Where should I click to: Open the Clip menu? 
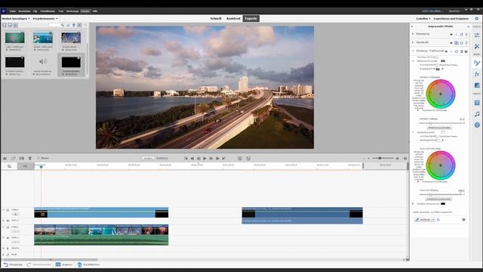click(35, 11)
